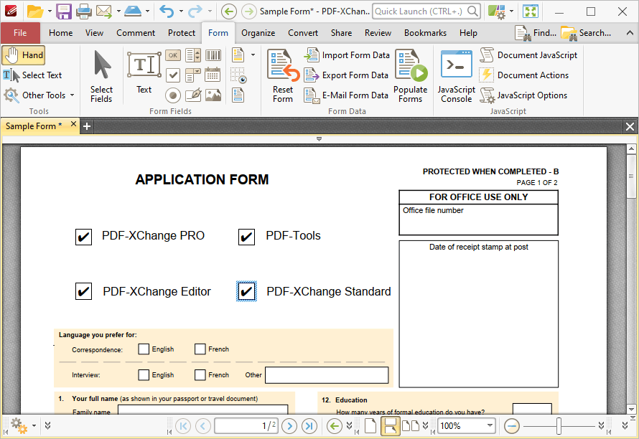Image resolution: width=639 pixels, height=439 pixels.
Task: Click the page number field
Action: coord(246,426)
